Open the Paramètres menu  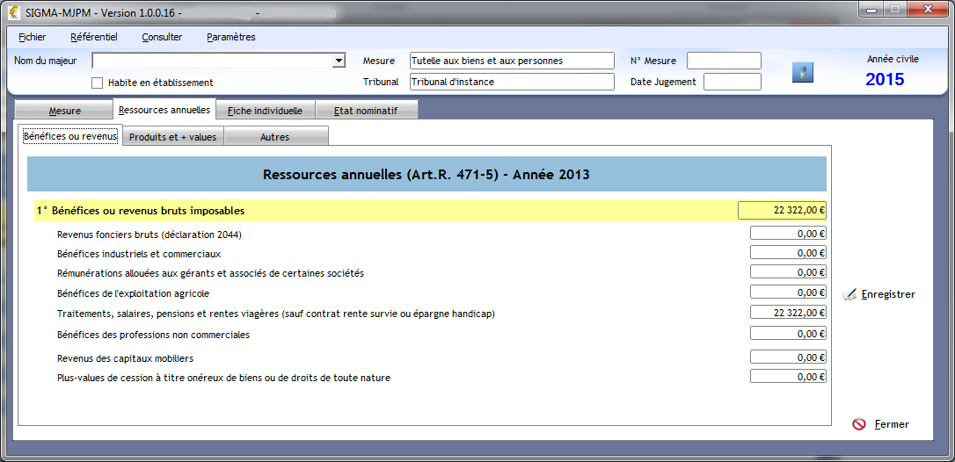tap(230, 37)
